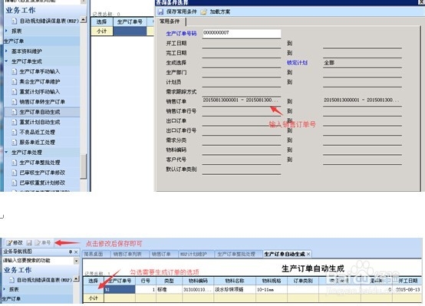Click the document icon of 重复计划手动输入
Viewport: 425px width, 306px height.
click(x=15, y=91)
